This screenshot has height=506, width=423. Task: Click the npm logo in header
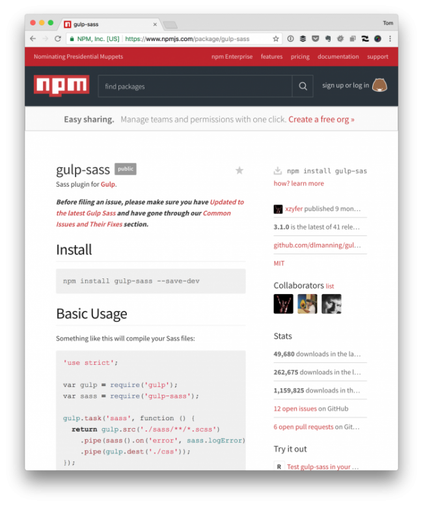coord(61,86)
